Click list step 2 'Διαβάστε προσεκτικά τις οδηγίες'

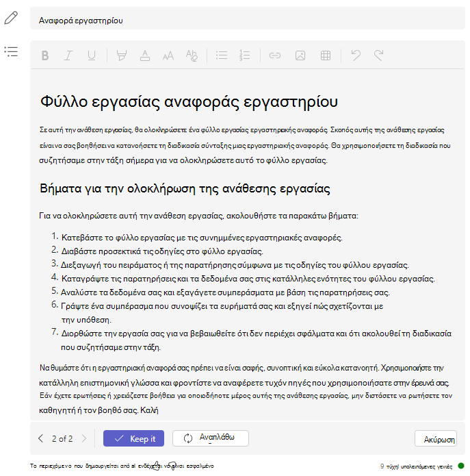[162, 251]
